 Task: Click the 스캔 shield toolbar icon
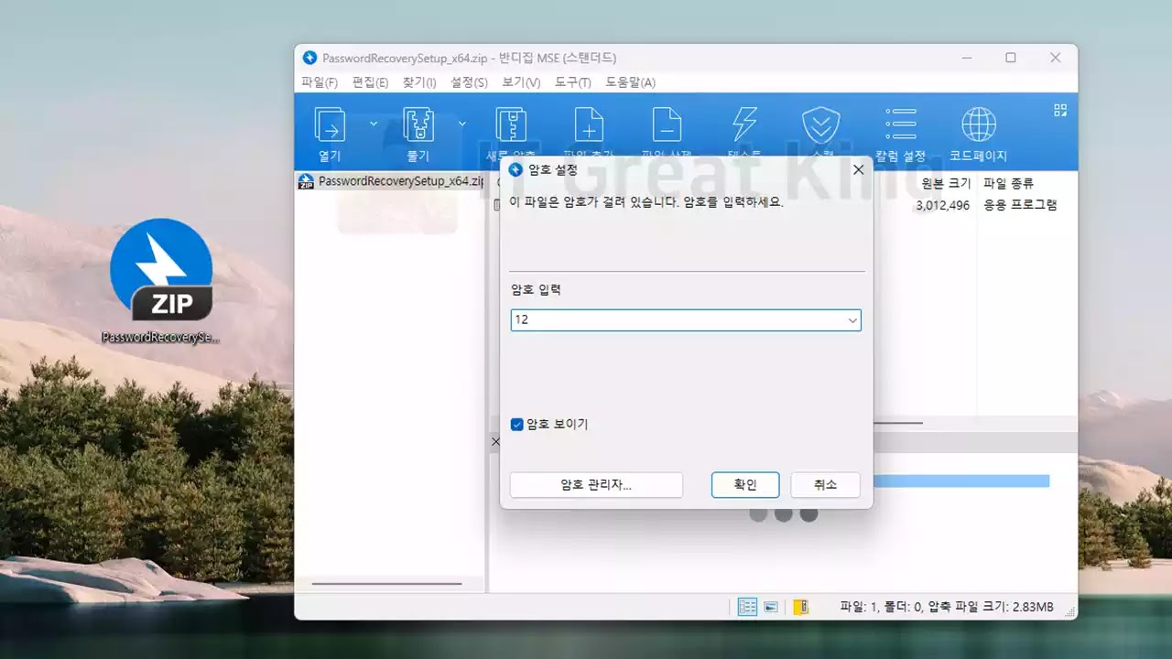pos(821,124)
